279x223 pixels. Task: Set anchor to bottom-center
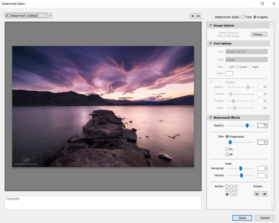[231, 194]
